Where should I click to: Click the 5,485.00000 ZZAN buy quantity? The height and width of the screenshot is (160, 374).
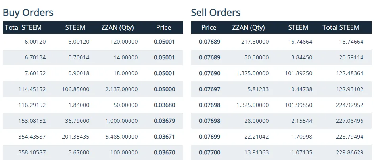(121, 137)
